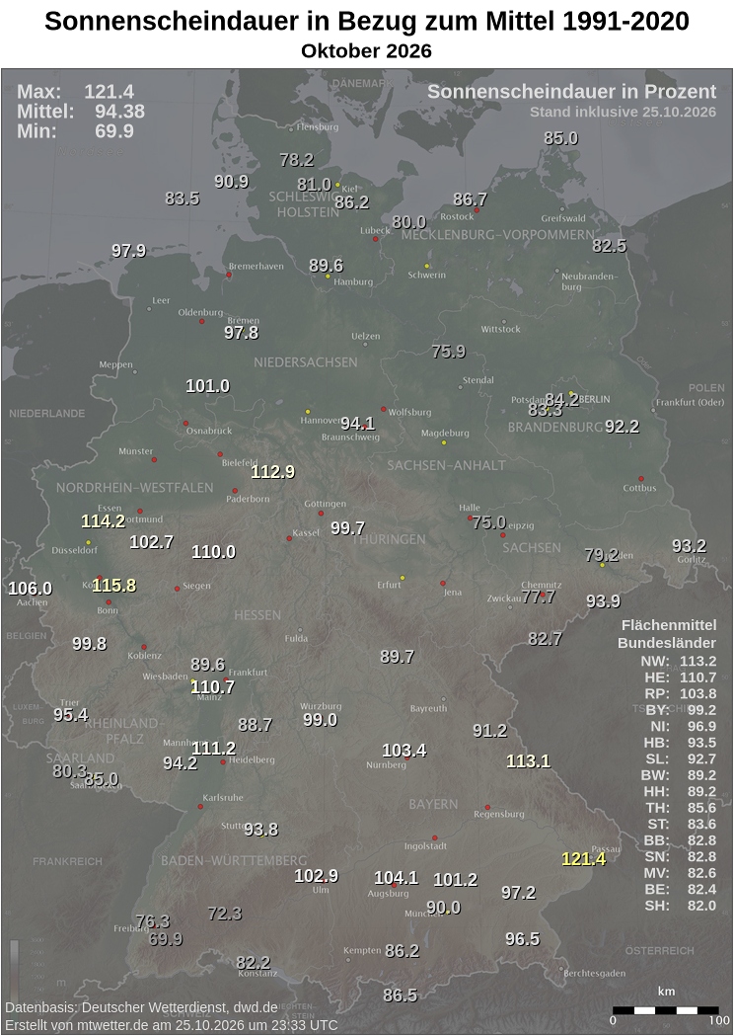Image resolution: width=734 pixels, height=1036 pixels.
Task: Click the 77.7 value near Chemnitz
Action: pyautogui.click(x=539, y=598)
